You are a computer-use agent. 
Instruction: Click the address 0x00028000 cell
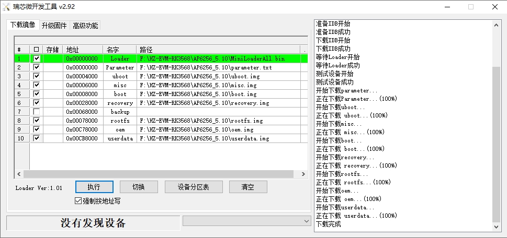tap(83, 103)
